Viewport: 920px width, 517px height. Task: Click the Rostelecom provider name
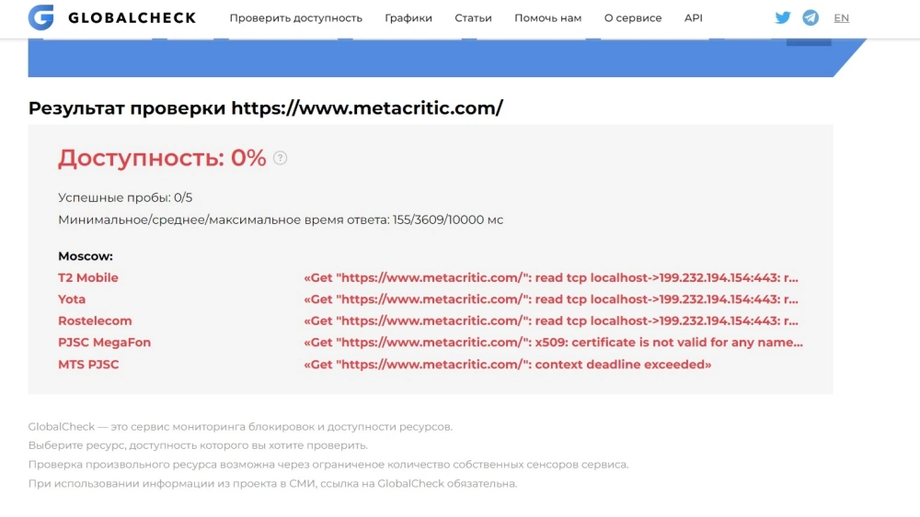click(95, 321)
